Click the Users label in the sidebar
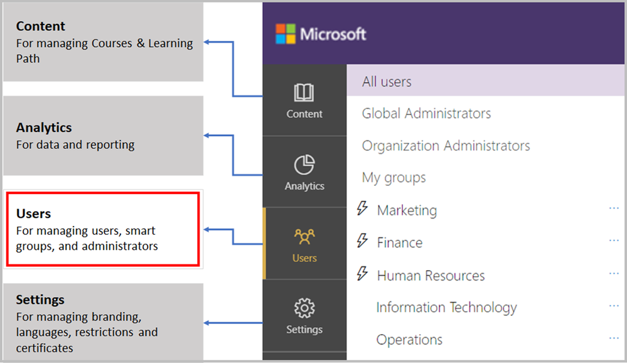627x363 pixels. pos(304,258)
